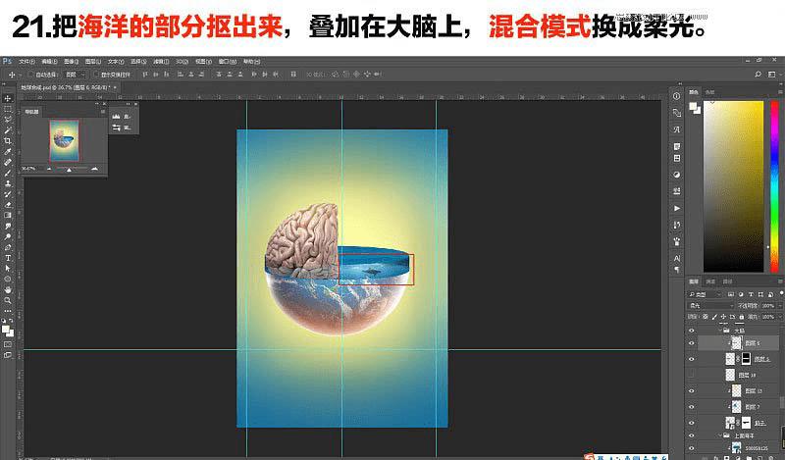
Task: Click the Navigator zoom in button
Action: click(94, 169)
